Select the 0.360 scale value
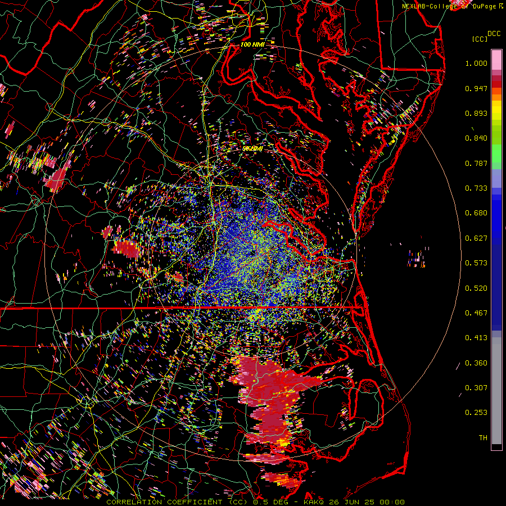 [x=476, y=363]
